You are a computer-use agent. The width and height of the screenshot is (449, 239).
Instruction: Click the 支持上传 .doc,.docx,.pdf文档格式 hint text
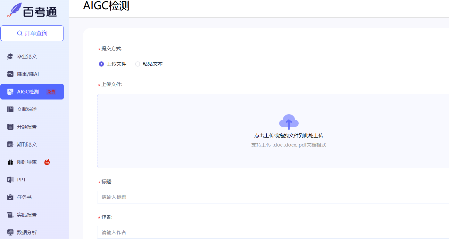coord(289,145)
